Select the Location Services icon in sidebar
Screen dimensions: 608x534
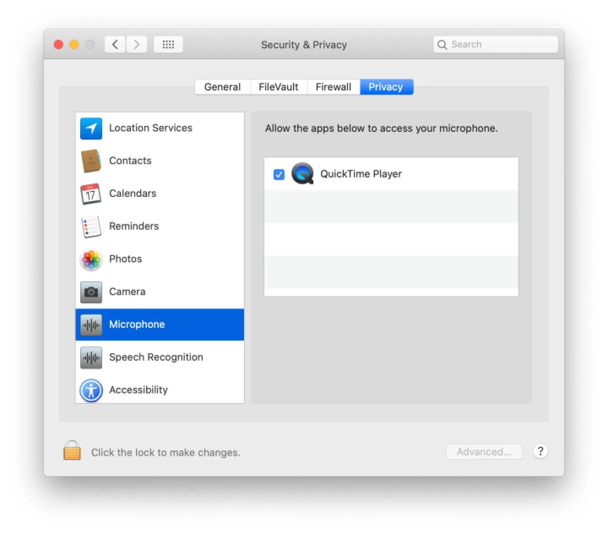click(91, 128)
